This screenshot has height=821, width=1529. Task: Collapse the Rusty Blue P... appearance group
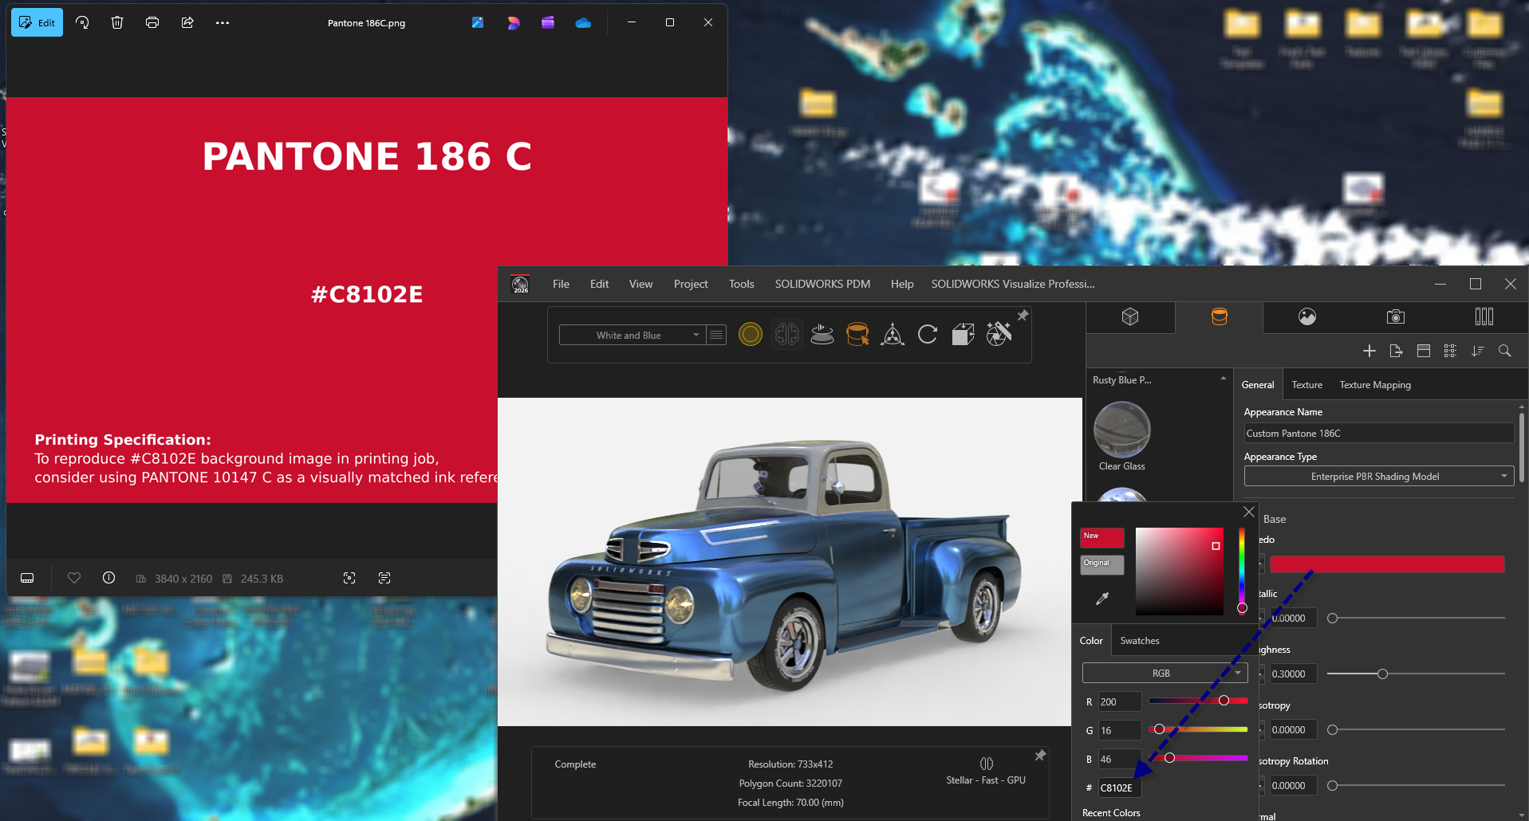coord(1224,379)
